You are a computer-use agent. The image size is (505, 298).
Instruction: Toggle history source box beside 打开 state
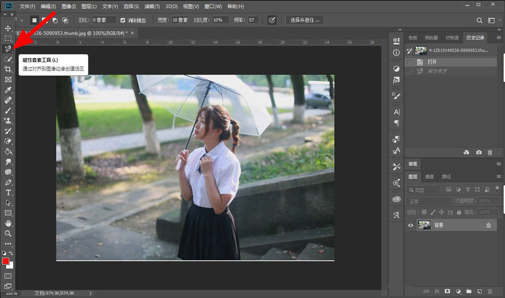[x=410, y=62]
